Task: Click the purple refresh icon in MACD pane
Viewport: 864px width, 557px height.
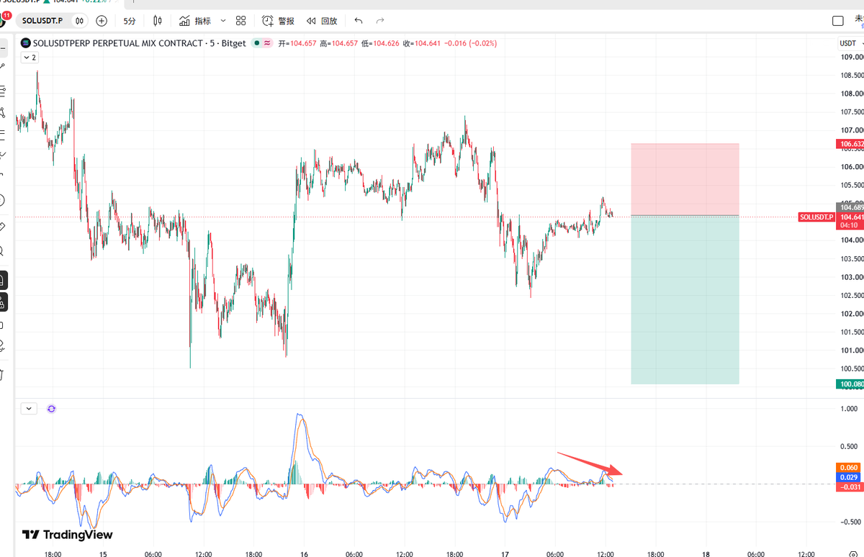Action: (51, 408)
